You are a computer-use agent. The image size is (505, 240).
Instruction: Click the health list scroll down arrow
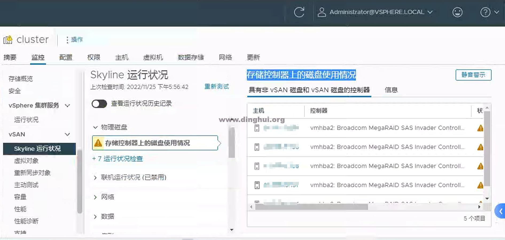(232, 230)
